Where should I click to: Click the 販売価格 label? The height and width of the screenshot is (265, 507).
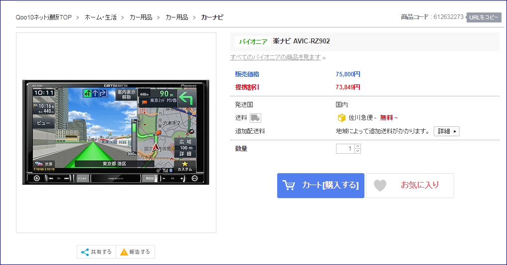247,74
